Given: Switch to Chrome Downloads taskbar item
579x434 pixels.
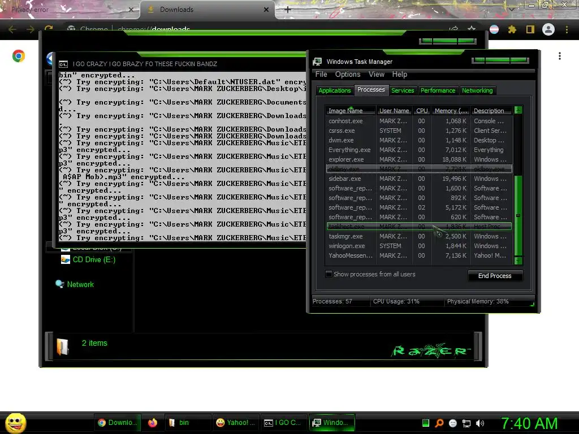Looking at the screenshot, I should (117, 423).
